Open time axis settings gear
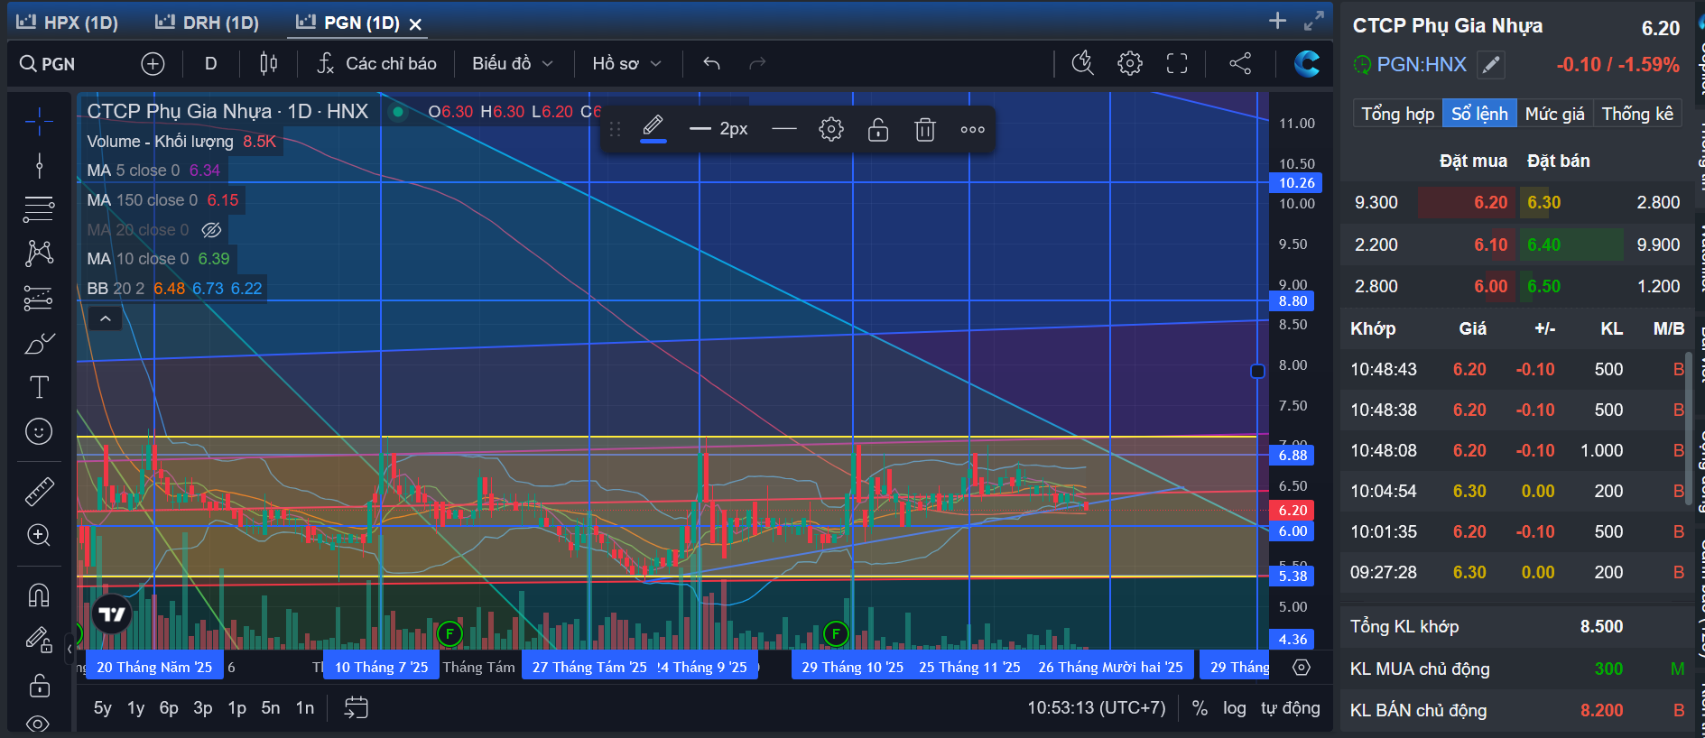Viewport: 1705px width, 738px height. pyautogui.click(x=1302, y=668)
